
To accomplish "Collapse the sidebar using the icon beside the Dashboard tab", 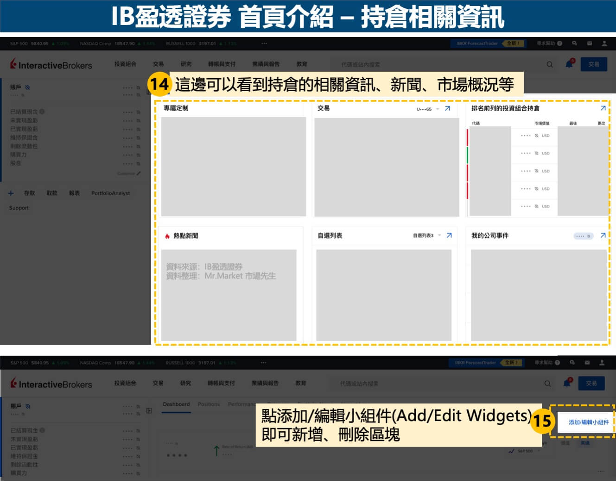I will pyautogui.click(x=149, y=410).
